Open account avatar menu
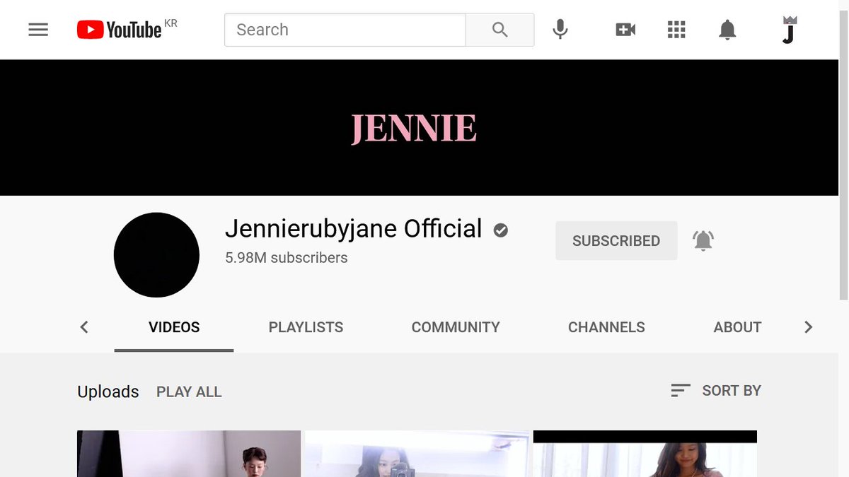Viewport: 849px width, 477px height. pyautogui.click(x=790, y=30)
